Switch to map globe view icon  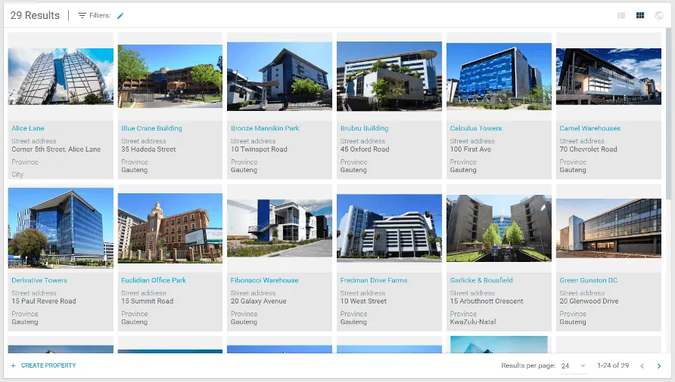pyautogui.click(x=658, y=15)
